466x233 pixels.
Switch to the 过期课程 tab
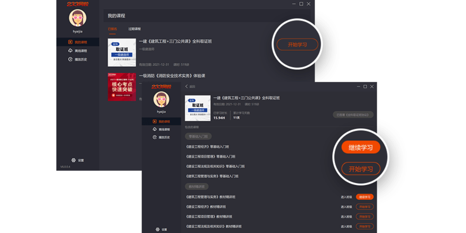tap(135, 29)
